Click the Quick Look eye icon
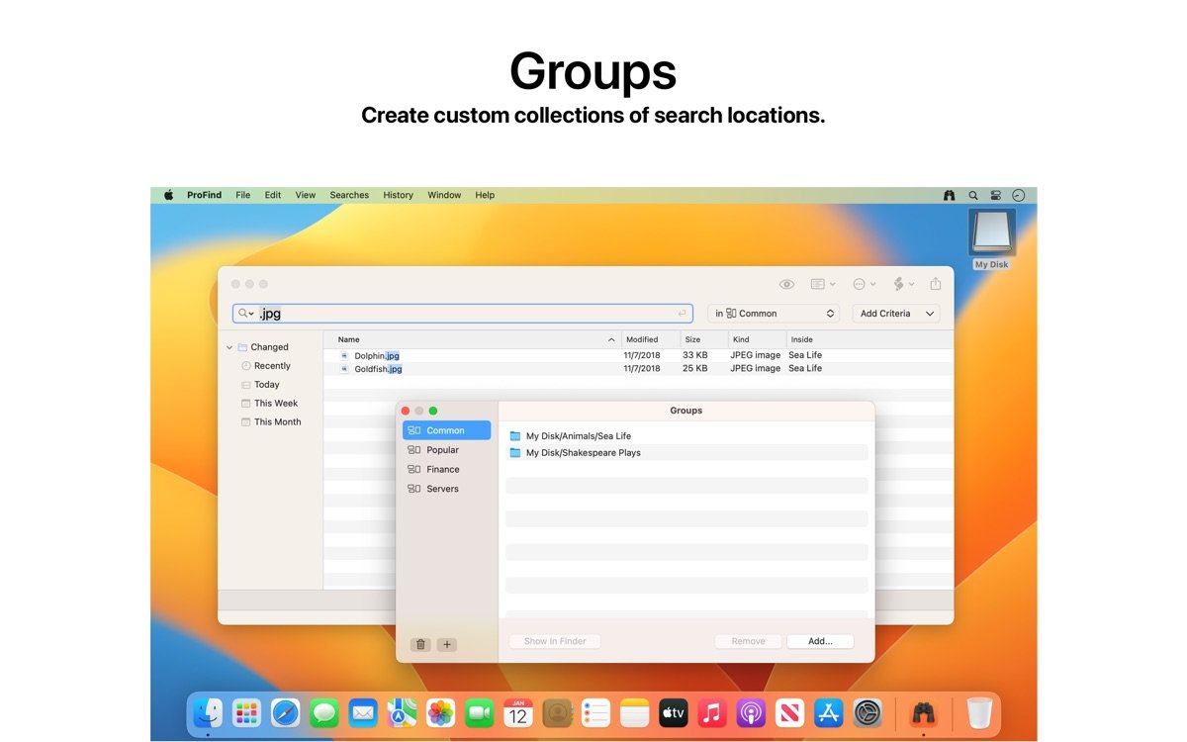 pyautogui.click(x=786, y=284)
